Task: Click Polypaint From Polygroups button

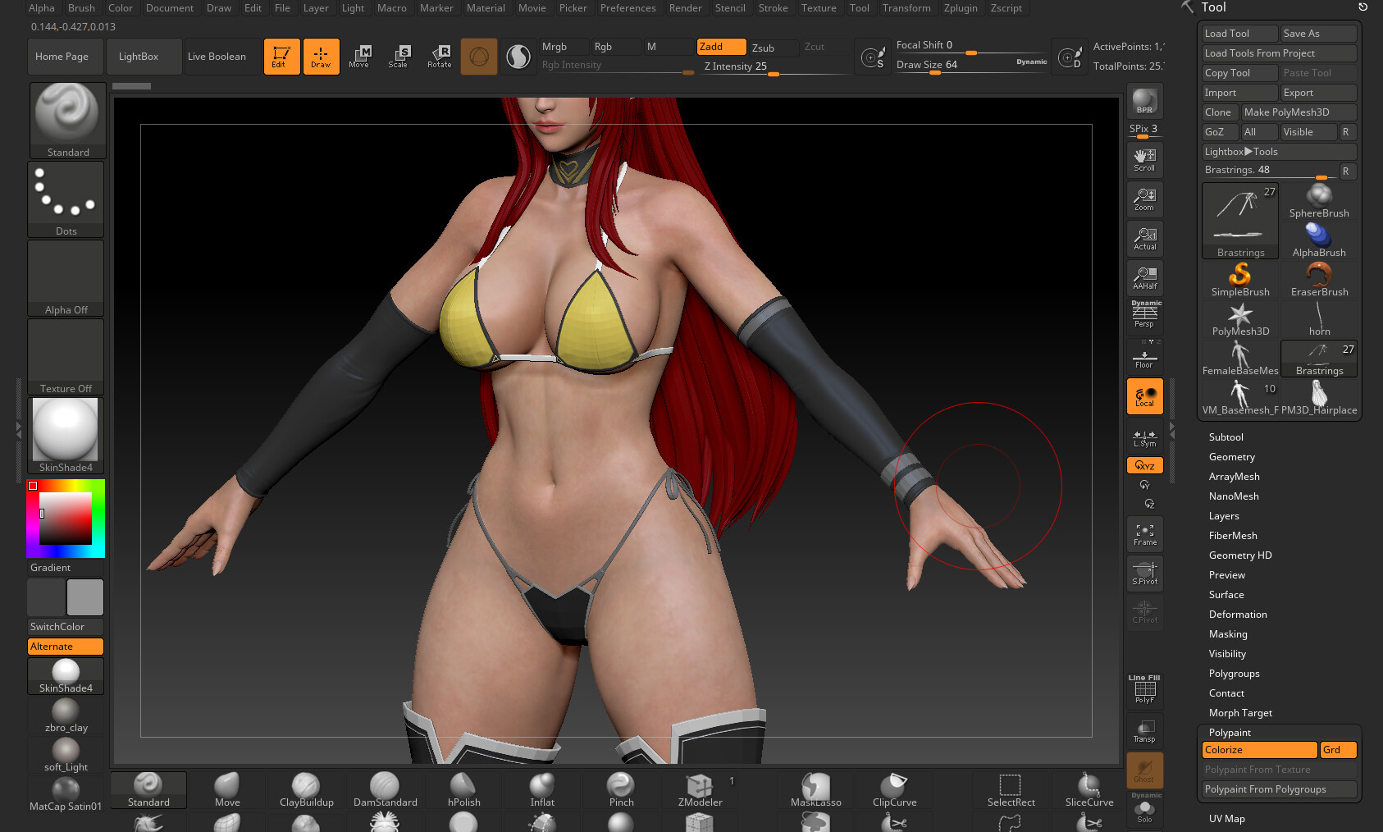Action: 1279,789
